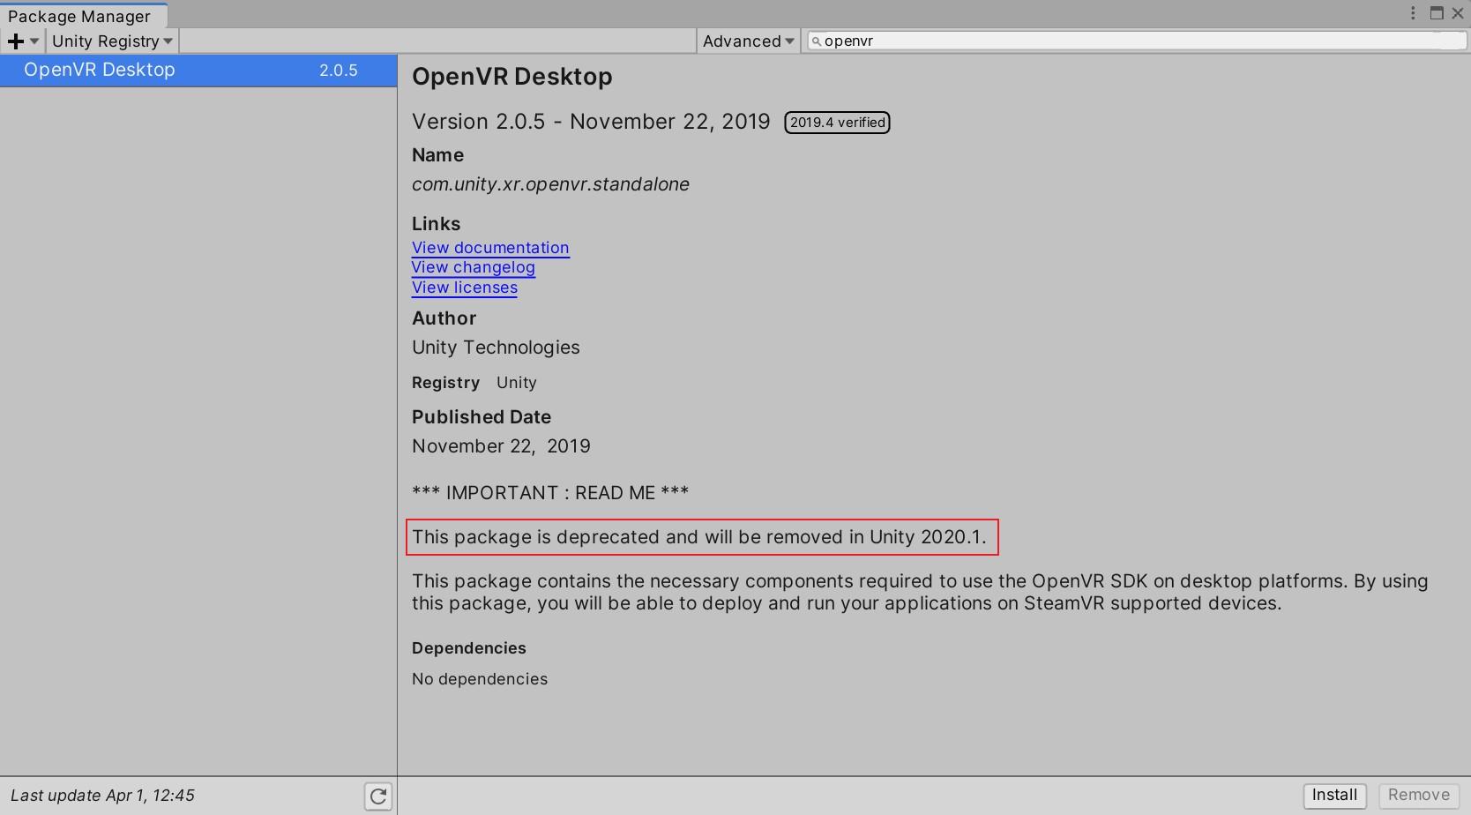Click the 2019.4 verified badge
The image size is (1471, 815).
(x=837, y=123)
